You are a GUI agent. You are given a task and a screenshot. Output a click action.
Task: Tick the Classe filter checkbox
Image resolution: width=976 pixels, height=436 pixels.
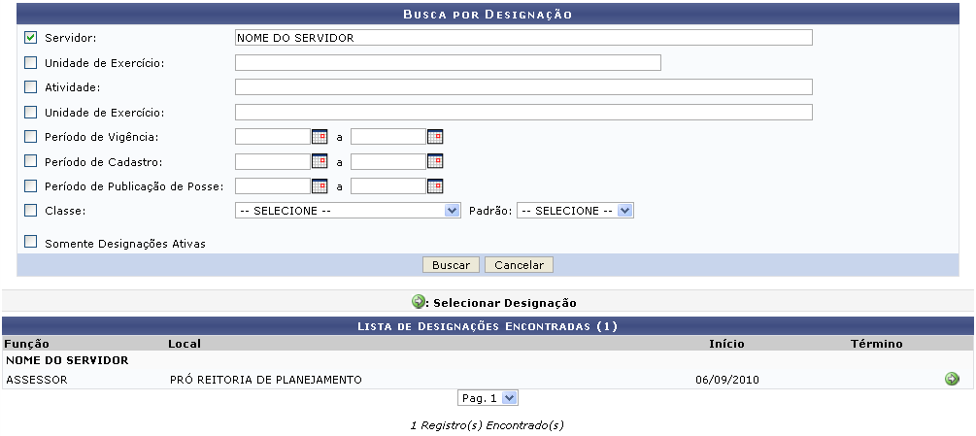(x=31, y=210)
